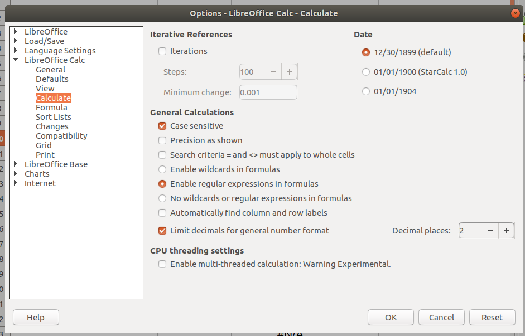Expand the Load/Save tree node

tap(16, 41)
